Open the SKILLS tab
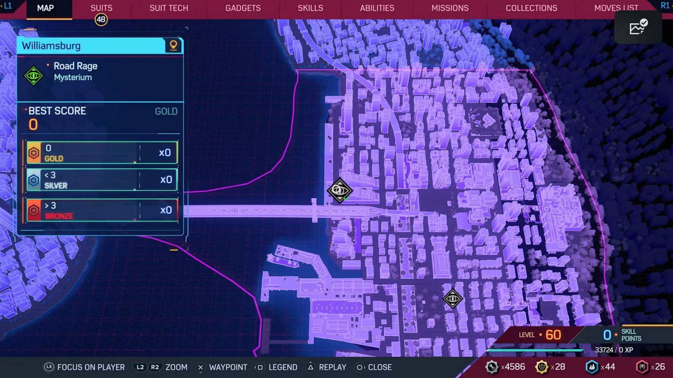Viewport: 673px width, 378px height. (310, 8)
